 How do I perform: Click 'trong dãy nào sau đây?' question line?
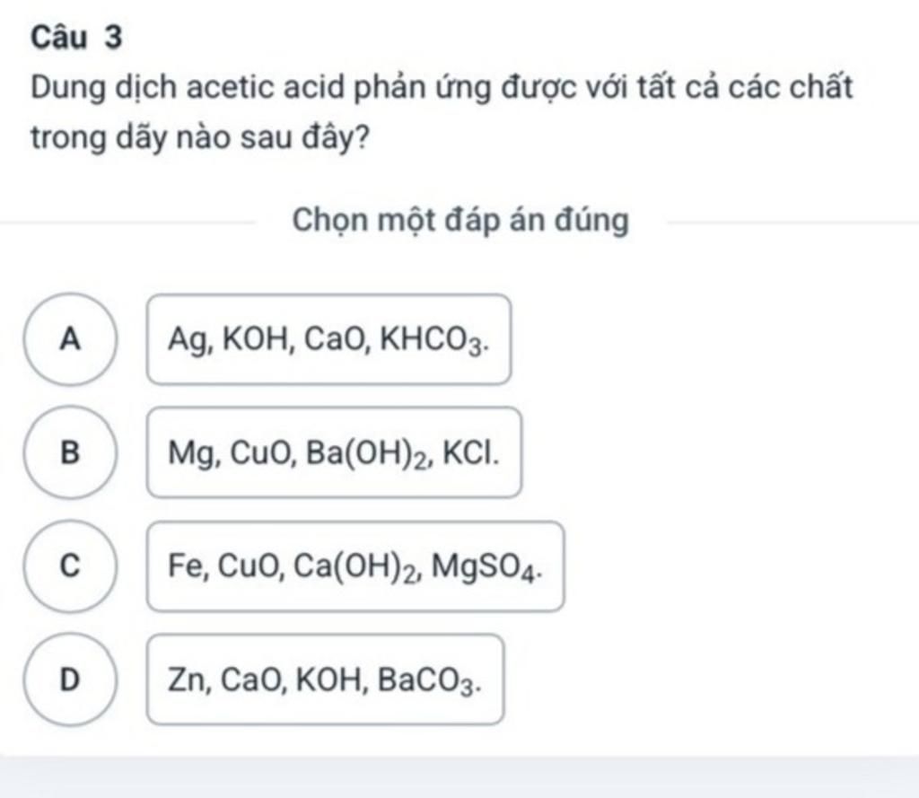coord(199,139)
